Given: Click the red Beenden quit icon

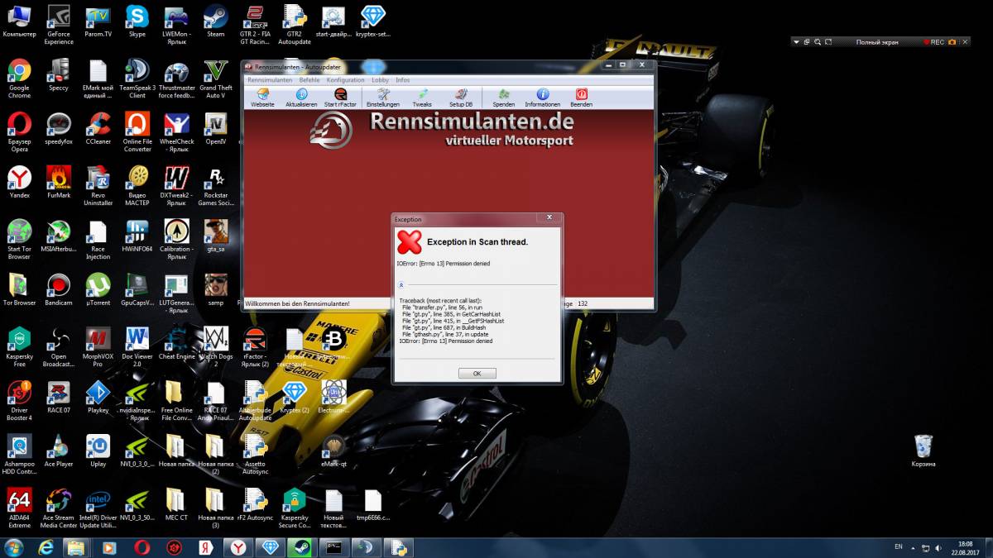Looking at the screenshot, I should [581, 98].
